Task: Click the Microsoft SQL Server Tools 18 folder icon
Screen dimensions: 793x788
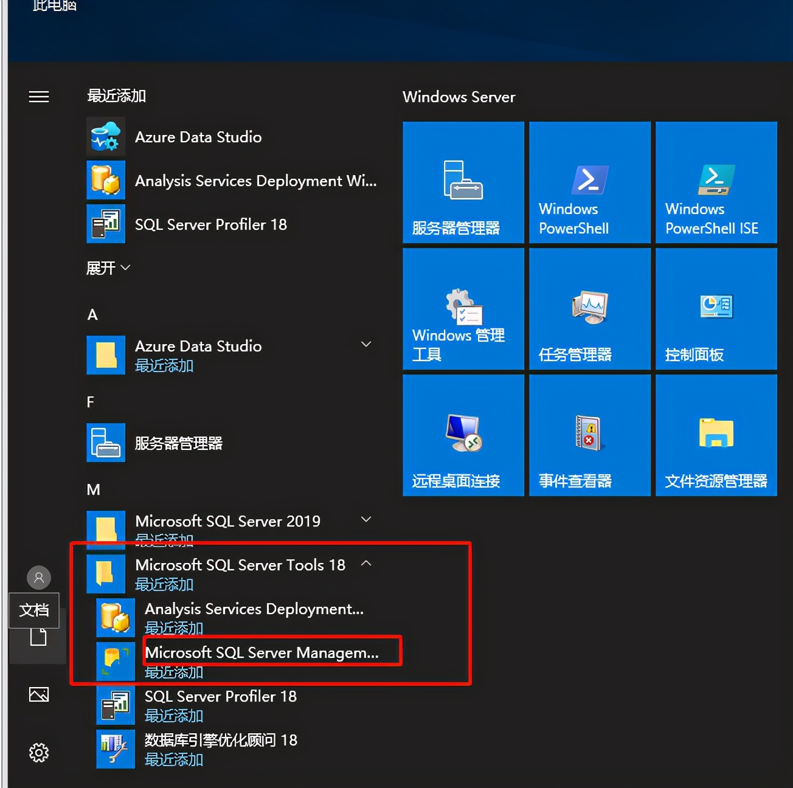Action: click(106, 573)
